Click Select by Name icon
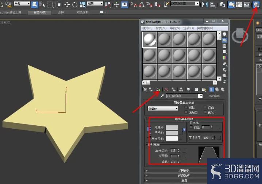This screenshot has height=184, width=262. pos(42,4)
